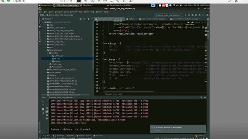Expand the recon_results folder

coord(45,73)
